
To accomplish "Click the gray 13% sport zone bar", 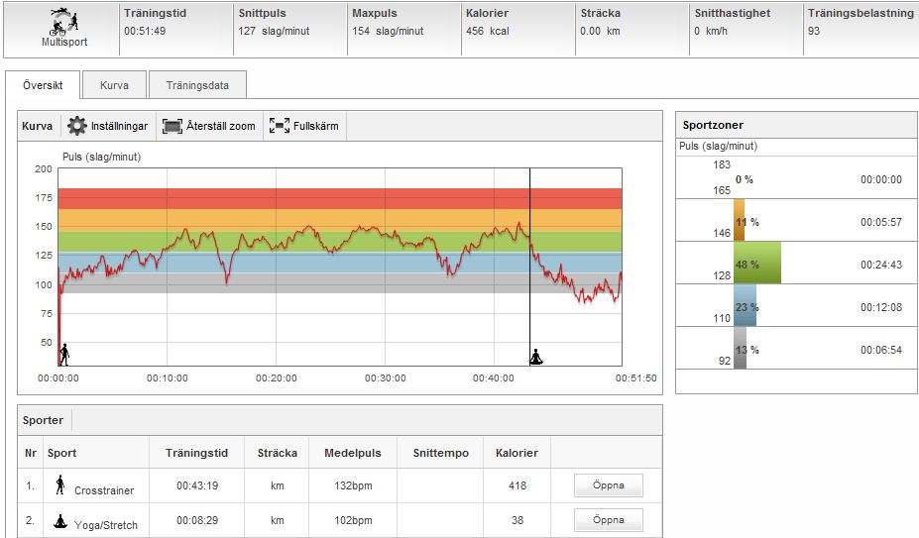I will (x=740, y=349).
